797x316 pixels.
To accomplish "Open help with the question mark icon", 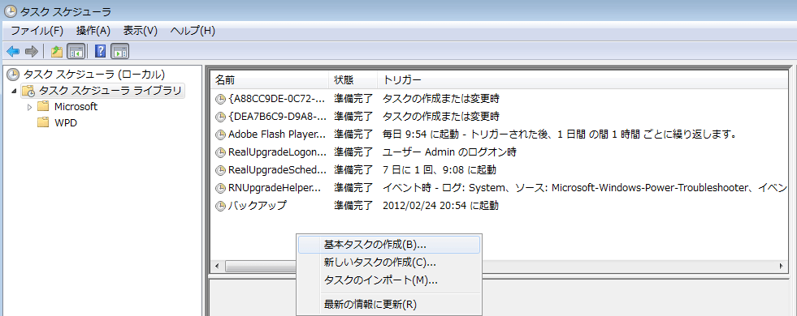I will tap(101, 51).
